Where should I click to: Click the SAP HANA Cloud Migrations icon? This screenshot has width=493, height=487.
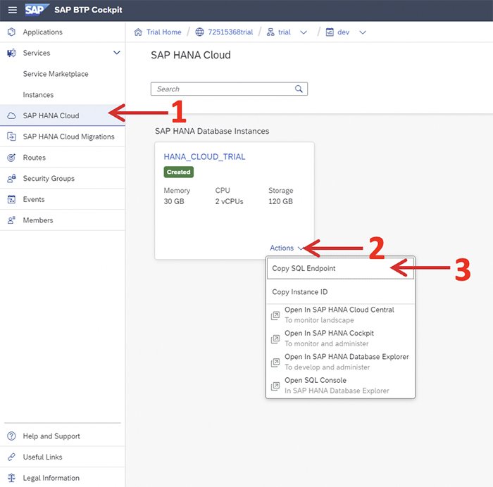11,137
